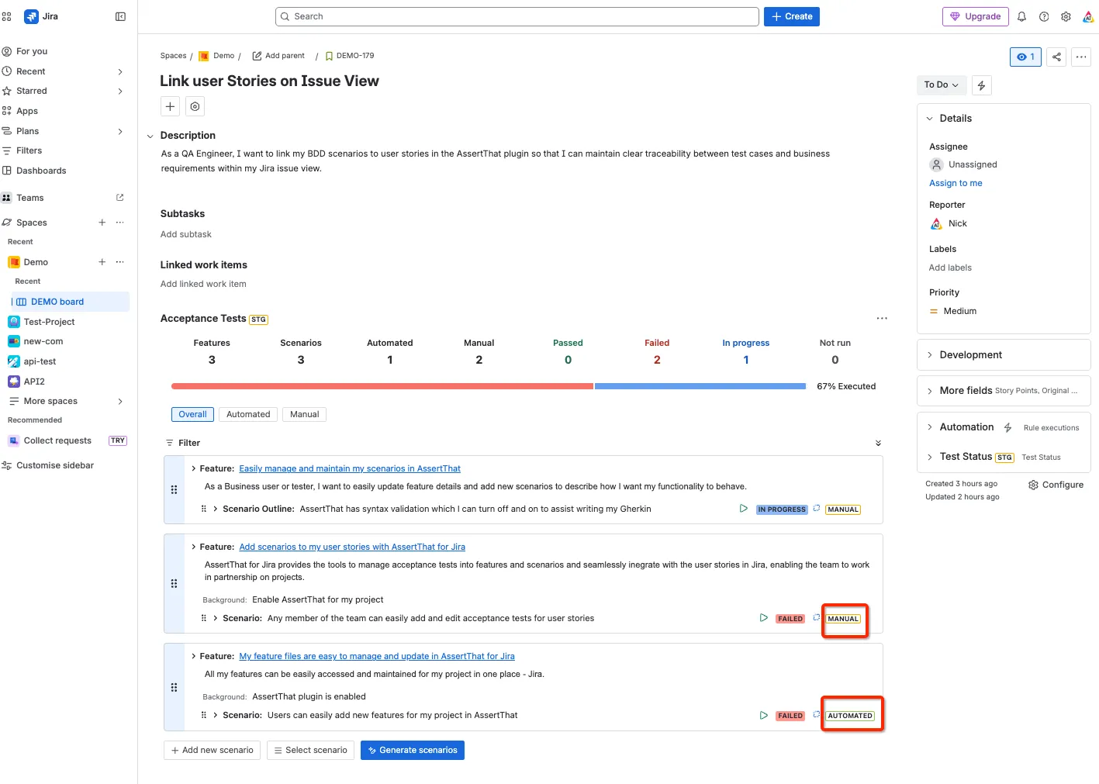Click Generate scenarios button
Screen dimensions: 1099x784
point(413,750)
